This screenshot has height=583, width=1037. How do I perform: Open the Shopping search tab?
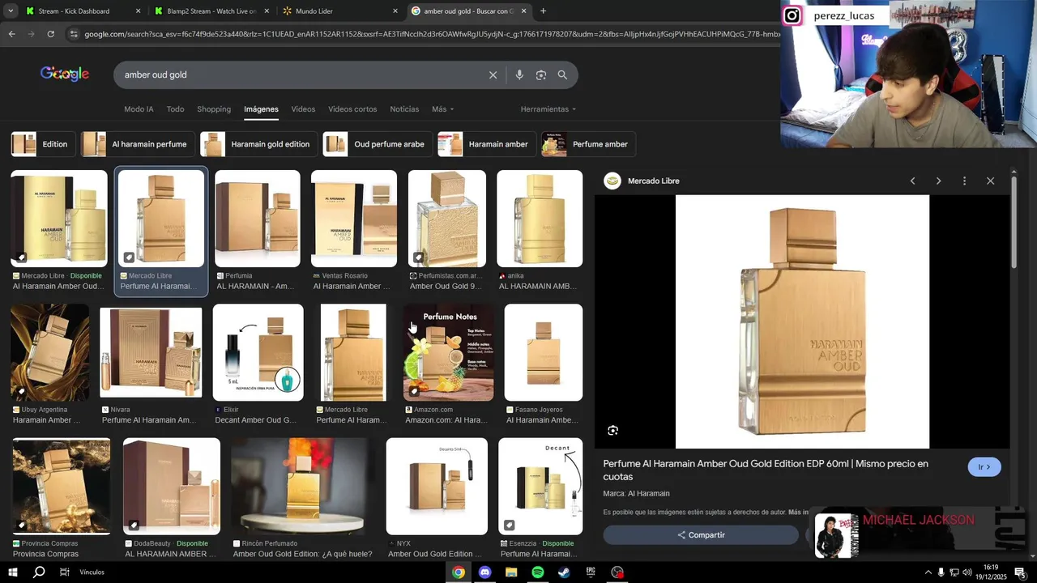click(x=214, y=109)
